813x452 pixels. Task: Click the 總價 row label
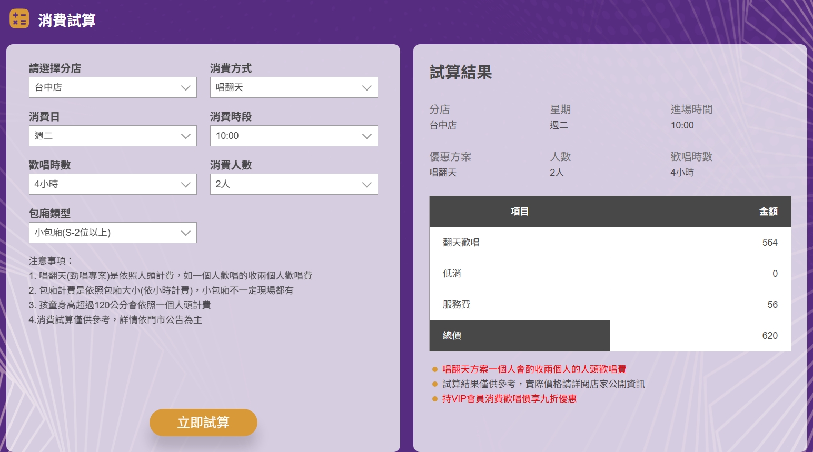(452, 336)
